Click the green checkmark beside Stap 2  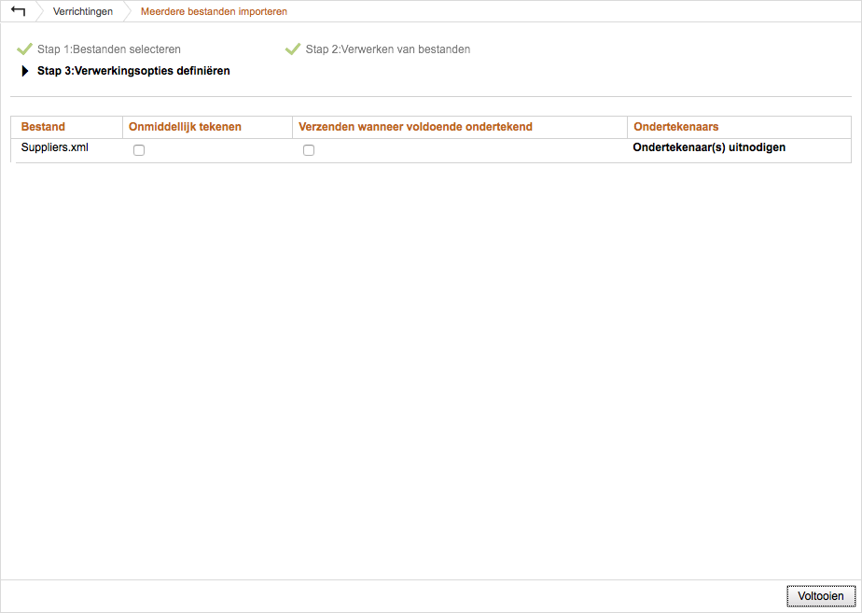tap(293, 49)
